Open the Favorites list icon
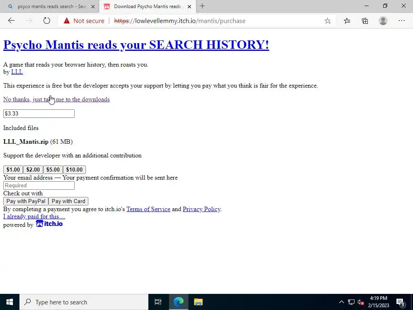The height and width of the screenshot is (310, 413). (347, 21)
